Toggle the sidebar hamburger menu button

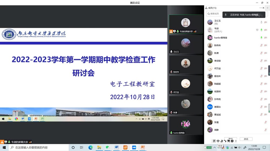267,8
